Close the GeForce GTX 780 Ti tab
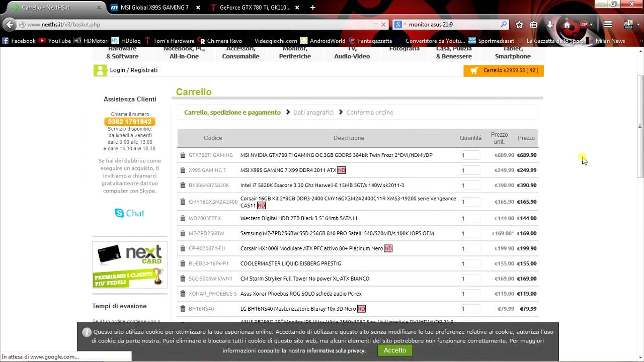 click(297, 8)
